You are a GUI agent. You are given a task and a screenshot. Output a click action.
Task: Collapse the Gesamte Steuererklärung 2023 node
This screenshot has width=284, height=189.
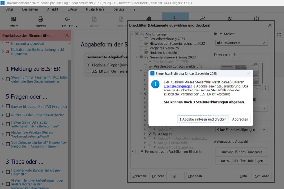click(137, 57)
